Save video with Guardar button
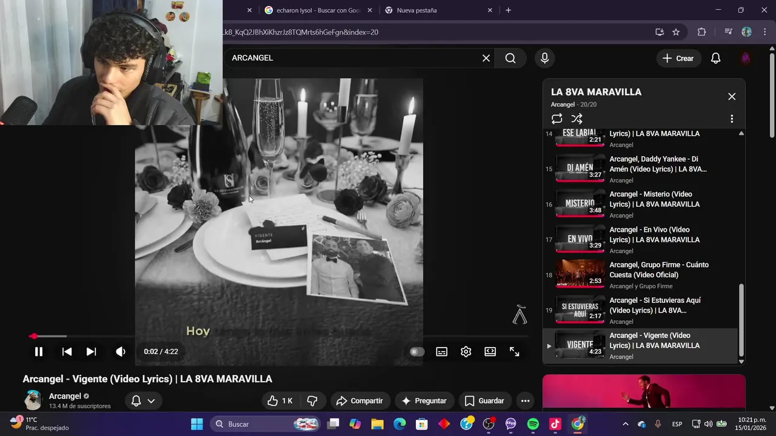 click(x=484, y=401)
